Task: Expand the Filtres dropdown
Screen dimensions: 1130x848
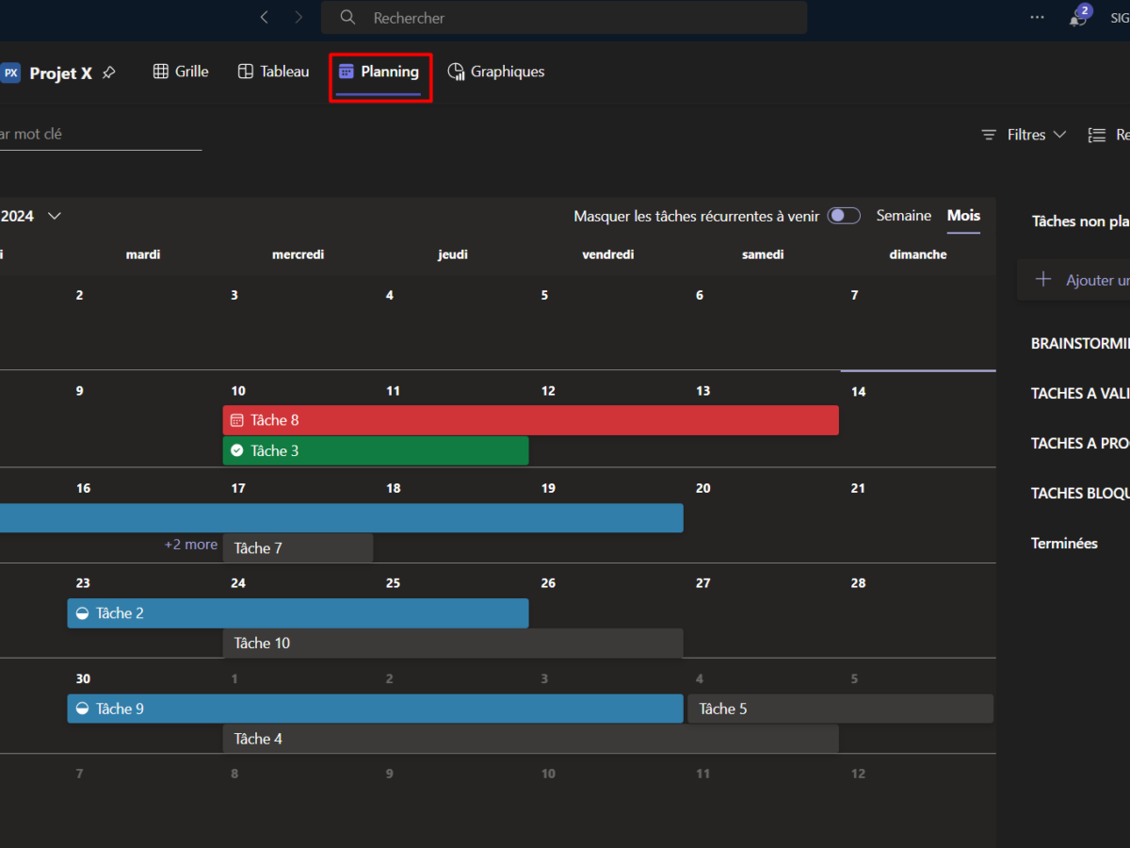Action: tap(1024, 135)
